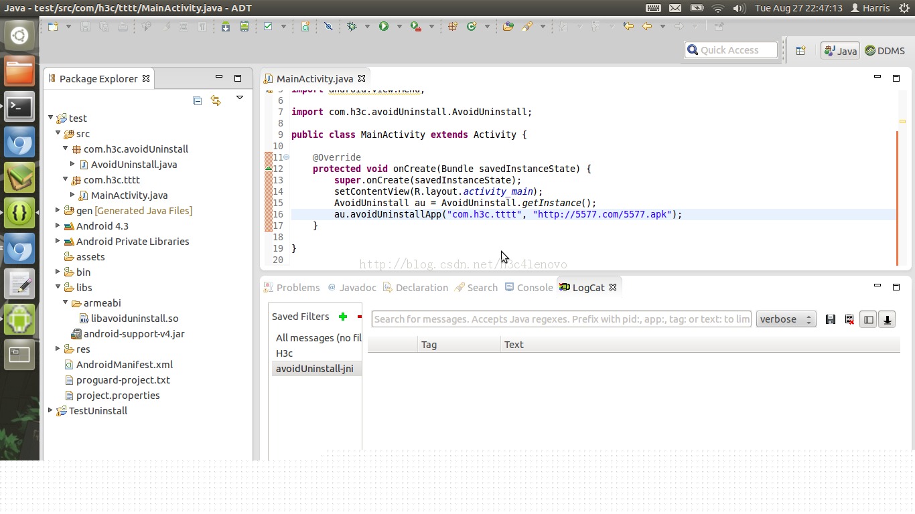Viewport: 915px width, 514px height.
Task: Select All messages saved filter
Action: (318, 338)
